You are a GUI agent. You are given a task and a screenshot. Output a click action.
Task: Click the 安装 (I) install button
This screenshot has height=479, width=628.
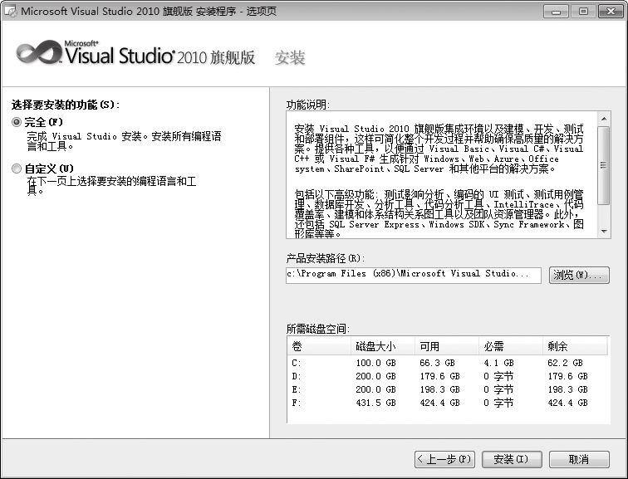pyautogui.click(x=512, y=459)
